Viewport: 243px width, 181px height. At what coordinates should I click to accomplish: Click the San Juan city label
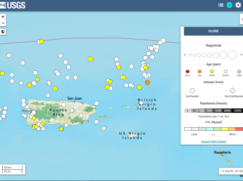(75, 98)
